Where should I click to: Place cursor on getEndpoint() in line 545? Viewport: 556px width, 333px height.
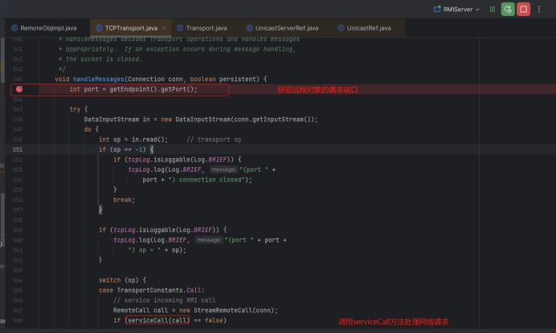pos(132,90)
